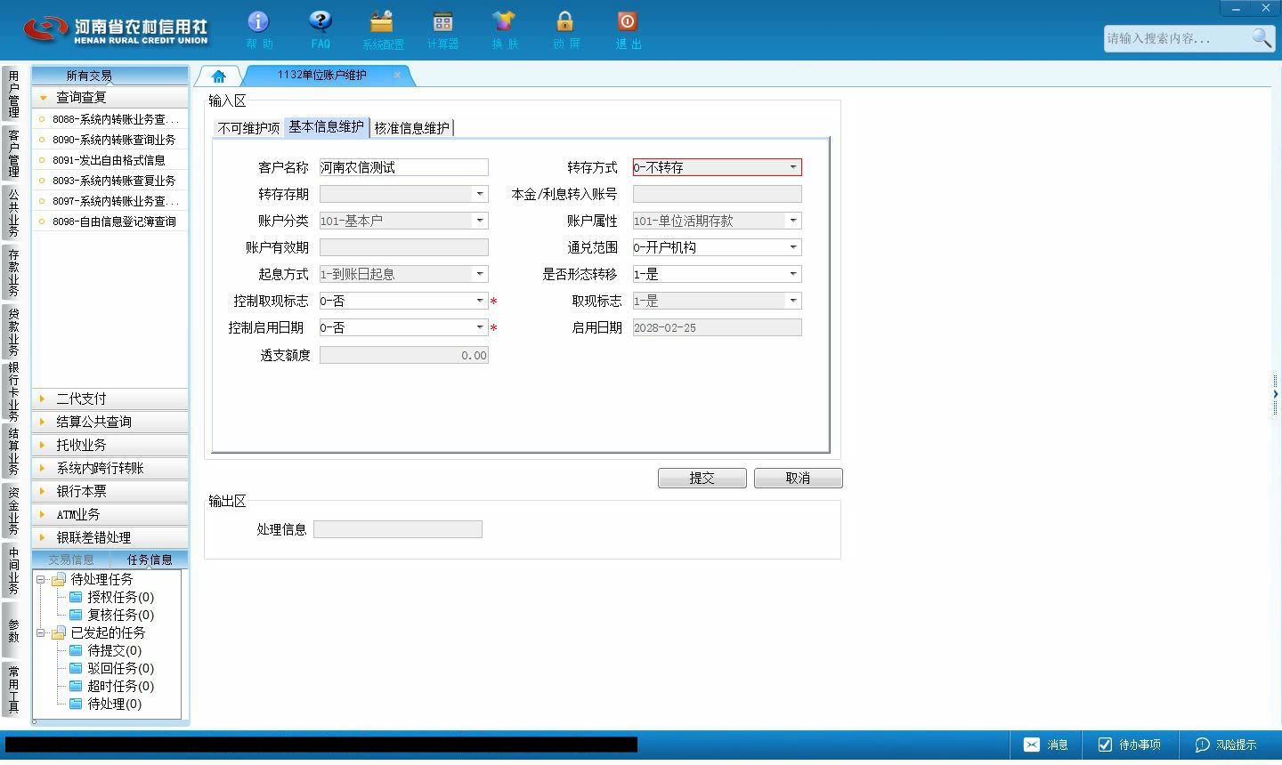Open 公共业务 side tab

12,212
